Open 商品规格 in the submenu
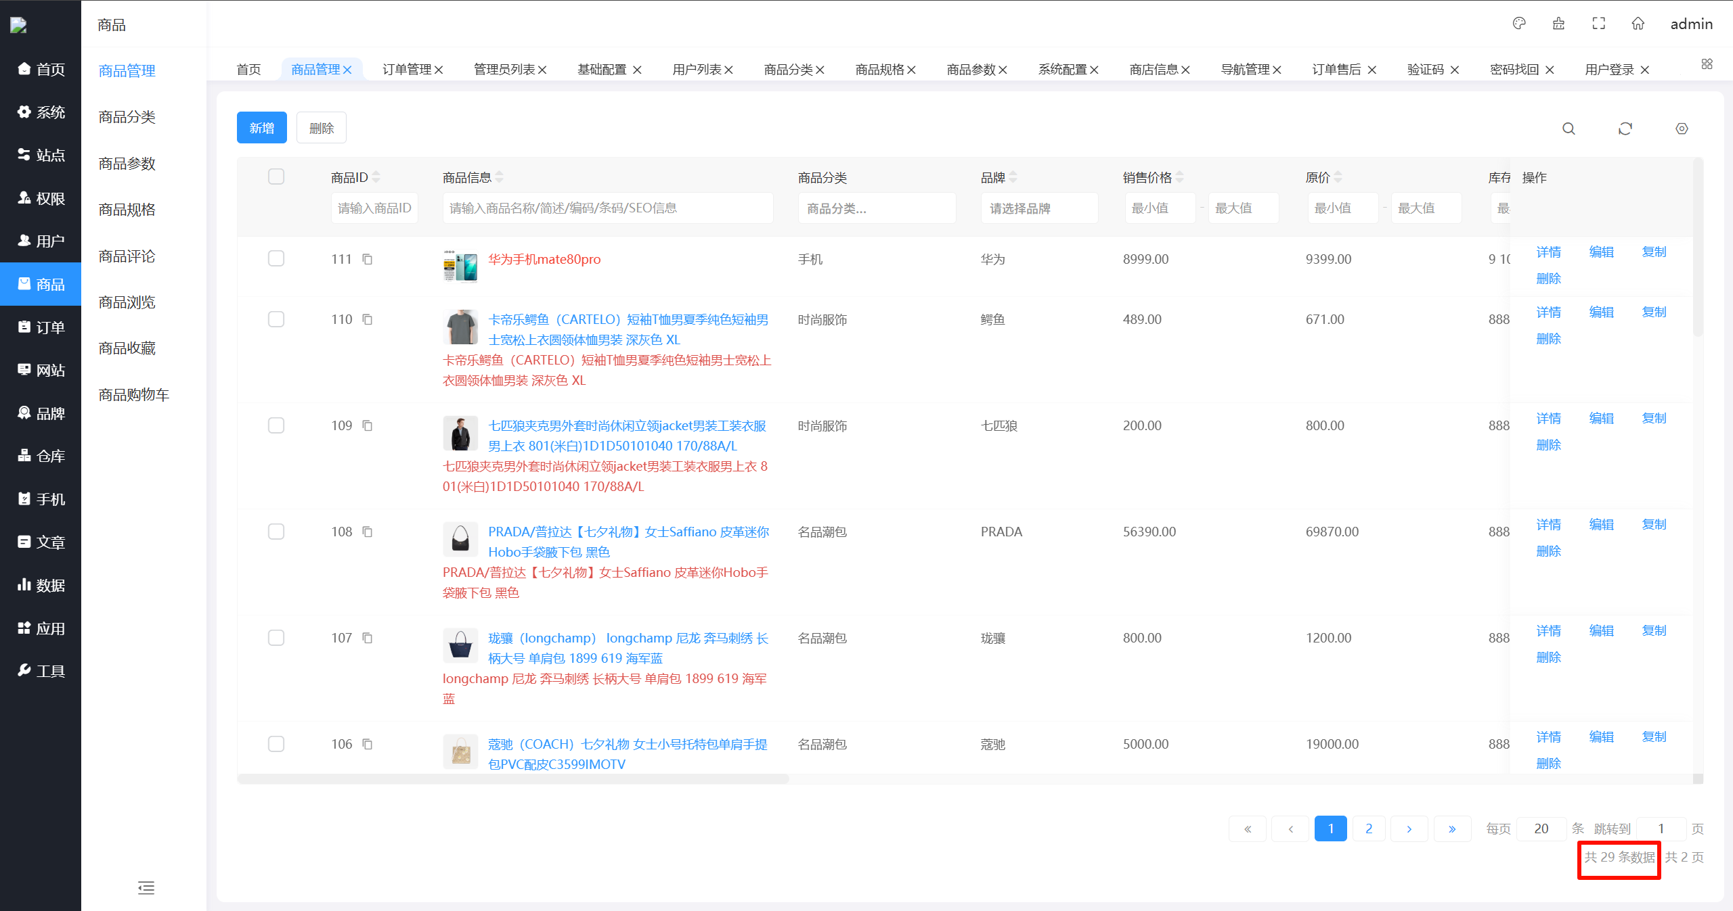The width and height of the screenshot is (1733, 911). click(127, 210)
